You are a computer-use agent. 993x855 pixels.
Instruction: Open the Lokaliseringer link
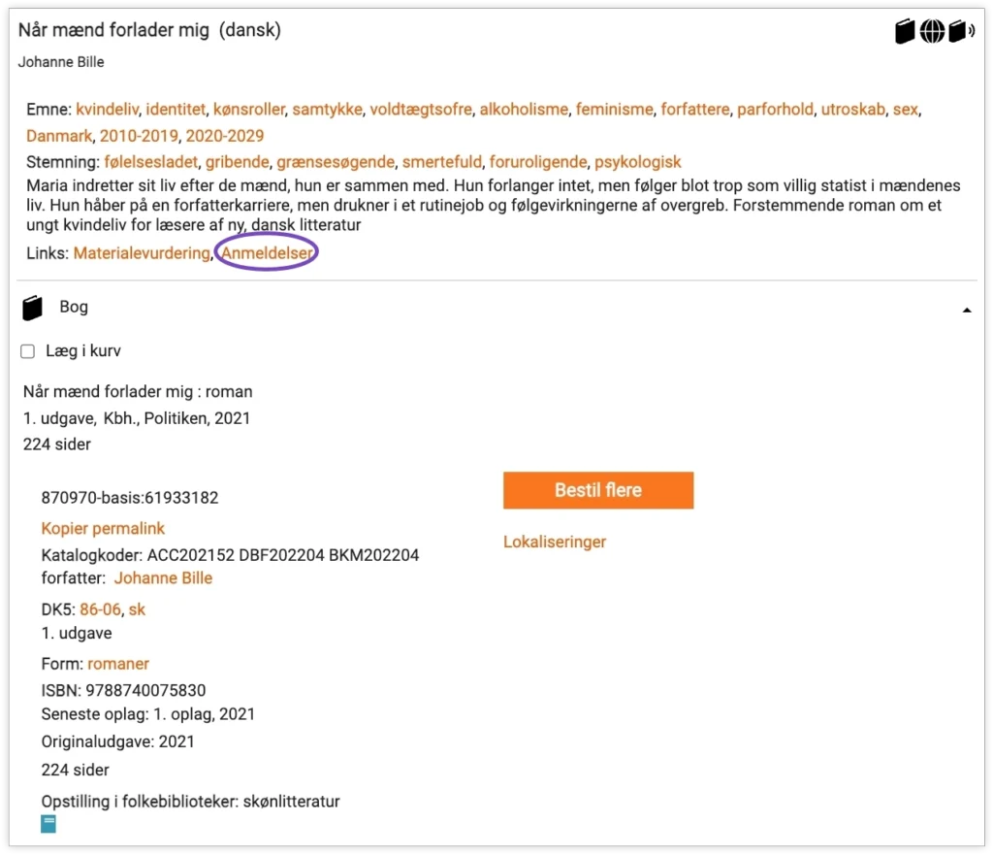(554, 542)
